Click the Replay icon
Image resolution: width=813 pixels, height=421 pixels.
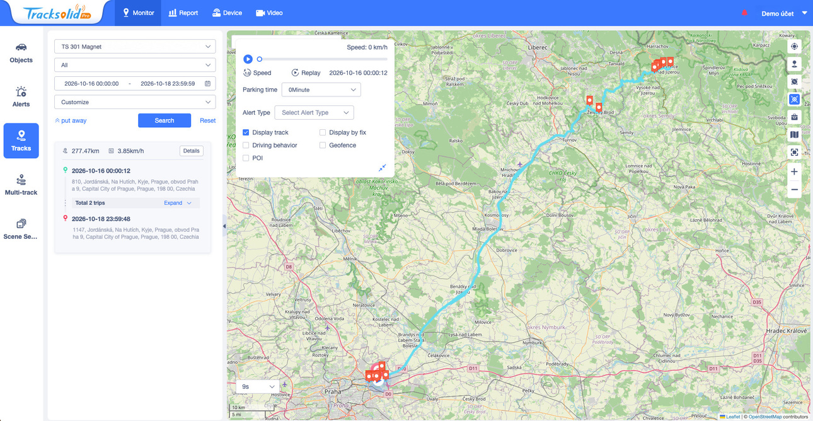295,73
